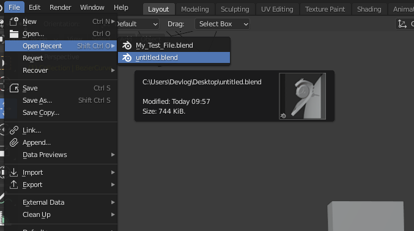Select Open Recent in the File menu
The image size is (414, 231).
tap(61, 46)
